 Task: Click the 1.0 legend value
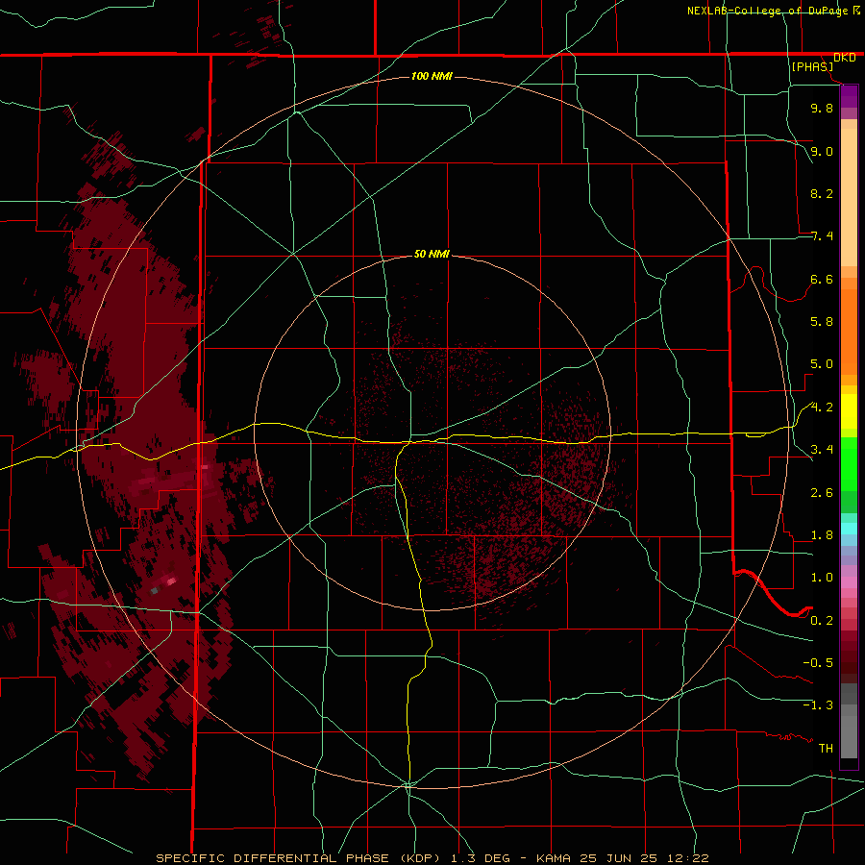click(x=822, y=578)
